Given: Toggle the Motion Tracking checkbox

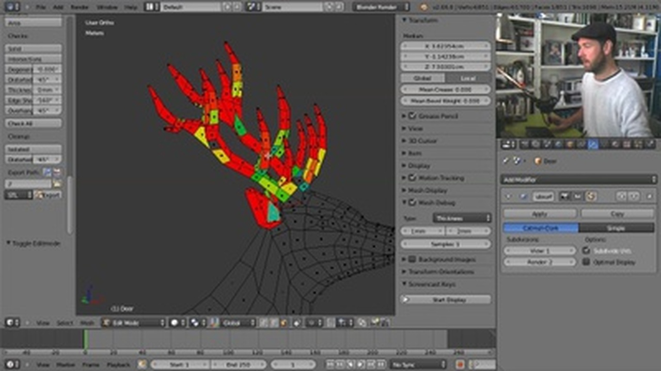Looking at the screenshot, I should point(412,178).
